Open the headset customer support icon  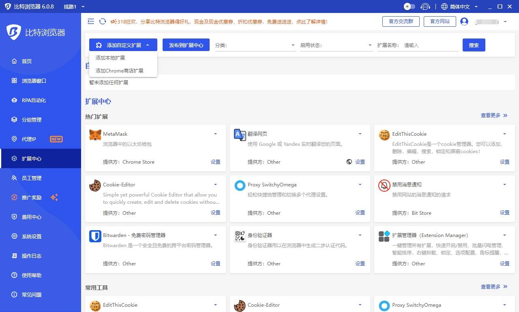click(x=425, y=6)
